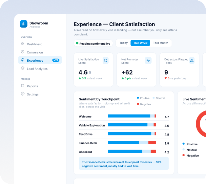The width and height of the screenshot is (206, 184).
Task: Select Experience in the sidebar
Action: 40,60
